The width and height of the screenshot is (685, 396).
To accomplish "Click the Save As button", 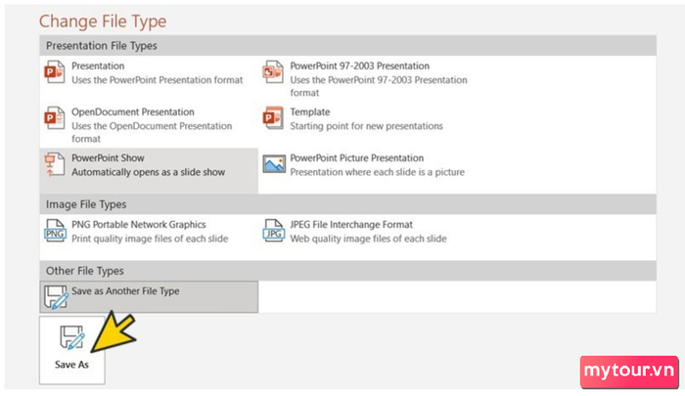I will click(72, 350).
